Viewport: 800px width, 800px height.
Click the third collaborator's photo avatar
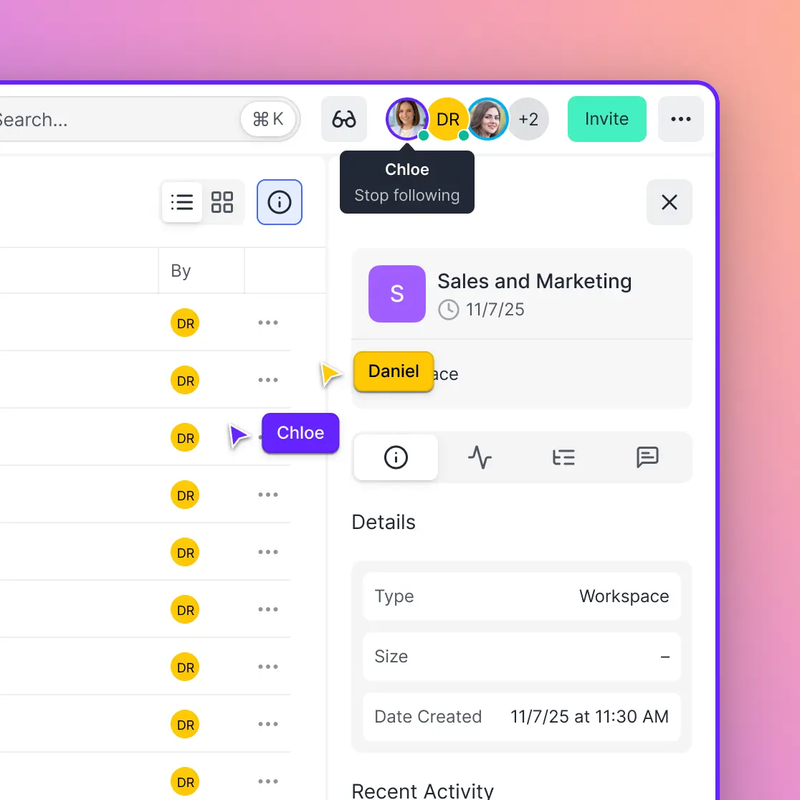pyautogui.click(x=488, y=119)
